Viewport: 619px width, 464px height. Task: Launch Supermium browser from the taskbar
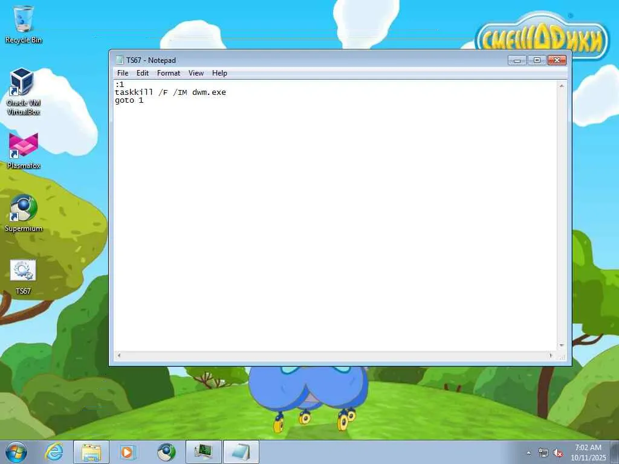click(166, 452)
